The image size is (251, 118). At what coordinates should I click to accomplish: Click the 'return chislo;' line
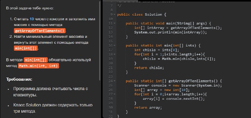pos(149,68)
